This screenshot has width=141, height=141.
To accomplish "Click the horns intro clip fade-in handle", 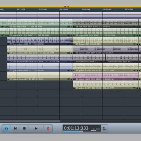I will coord(8,53).
